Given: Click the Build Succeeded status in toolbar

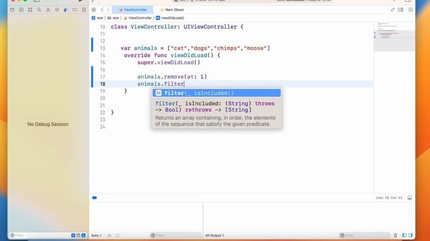Looking at the screenshot, I should (x=304, y=1).
